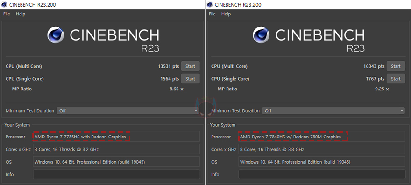This screenshot has height=185, width=411.
Task: Click the Info field in left window
Action: click(x=116, y=174)
